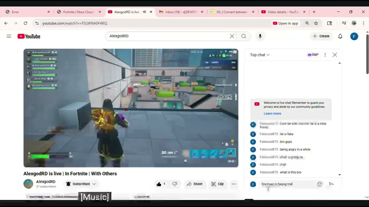Click the browser address bar URL
The image size is (369, 207).
(x=75, y=23)
